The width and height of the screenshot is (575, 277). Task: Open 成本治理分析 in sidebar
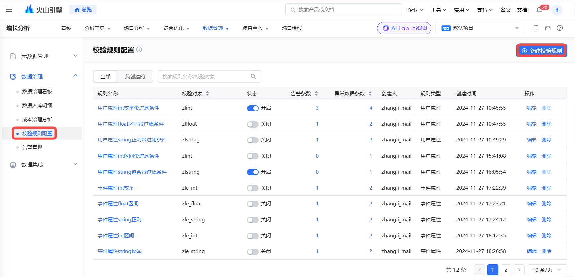click(37, 120)
